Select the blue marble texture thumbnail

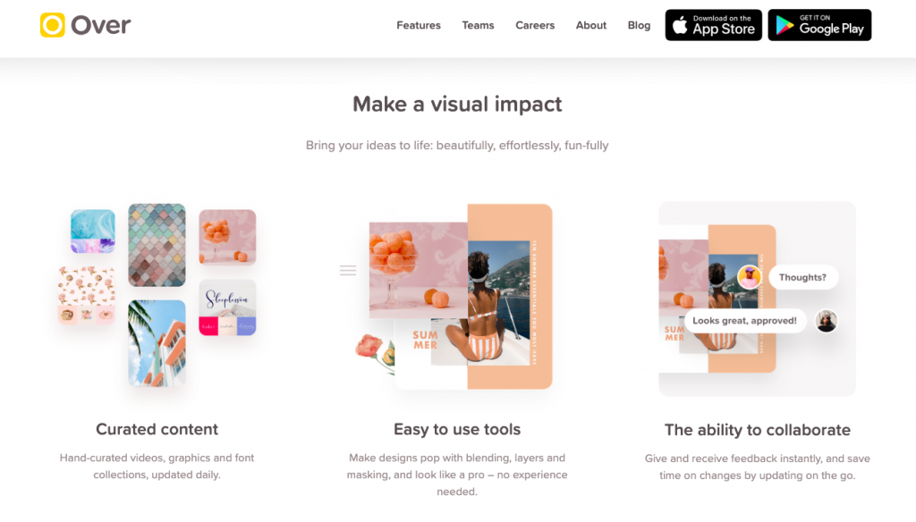click(93, 232)
